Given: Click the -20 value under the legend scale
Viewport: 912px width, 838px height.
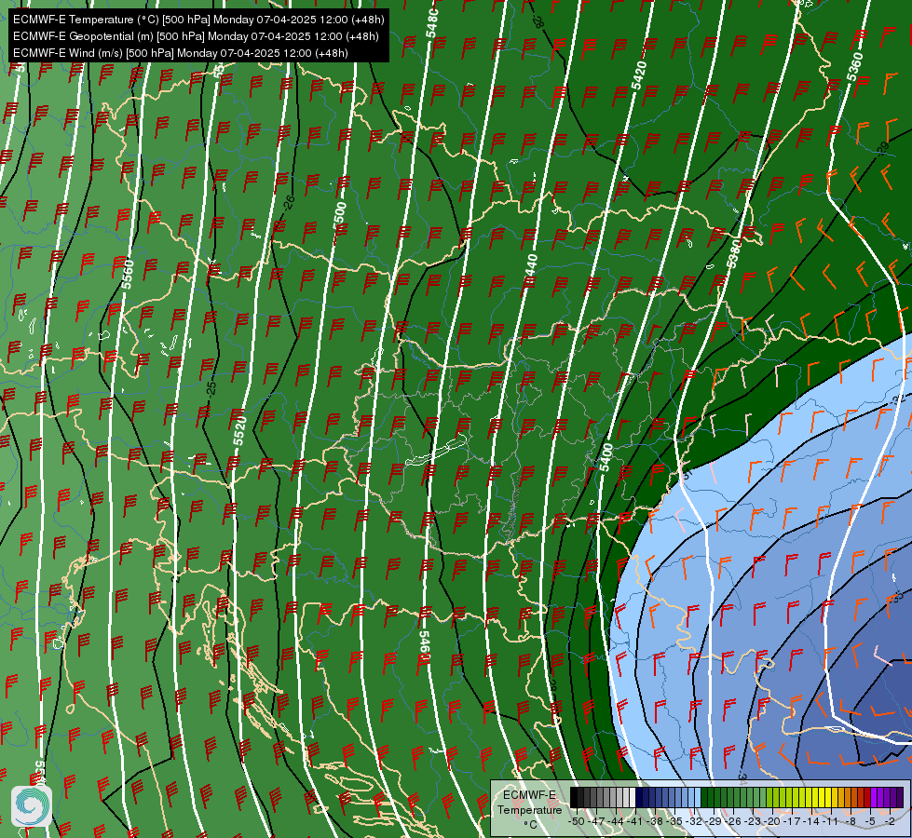Looking at the screenshot, I should pyautogui.click(x=772, y=821).
